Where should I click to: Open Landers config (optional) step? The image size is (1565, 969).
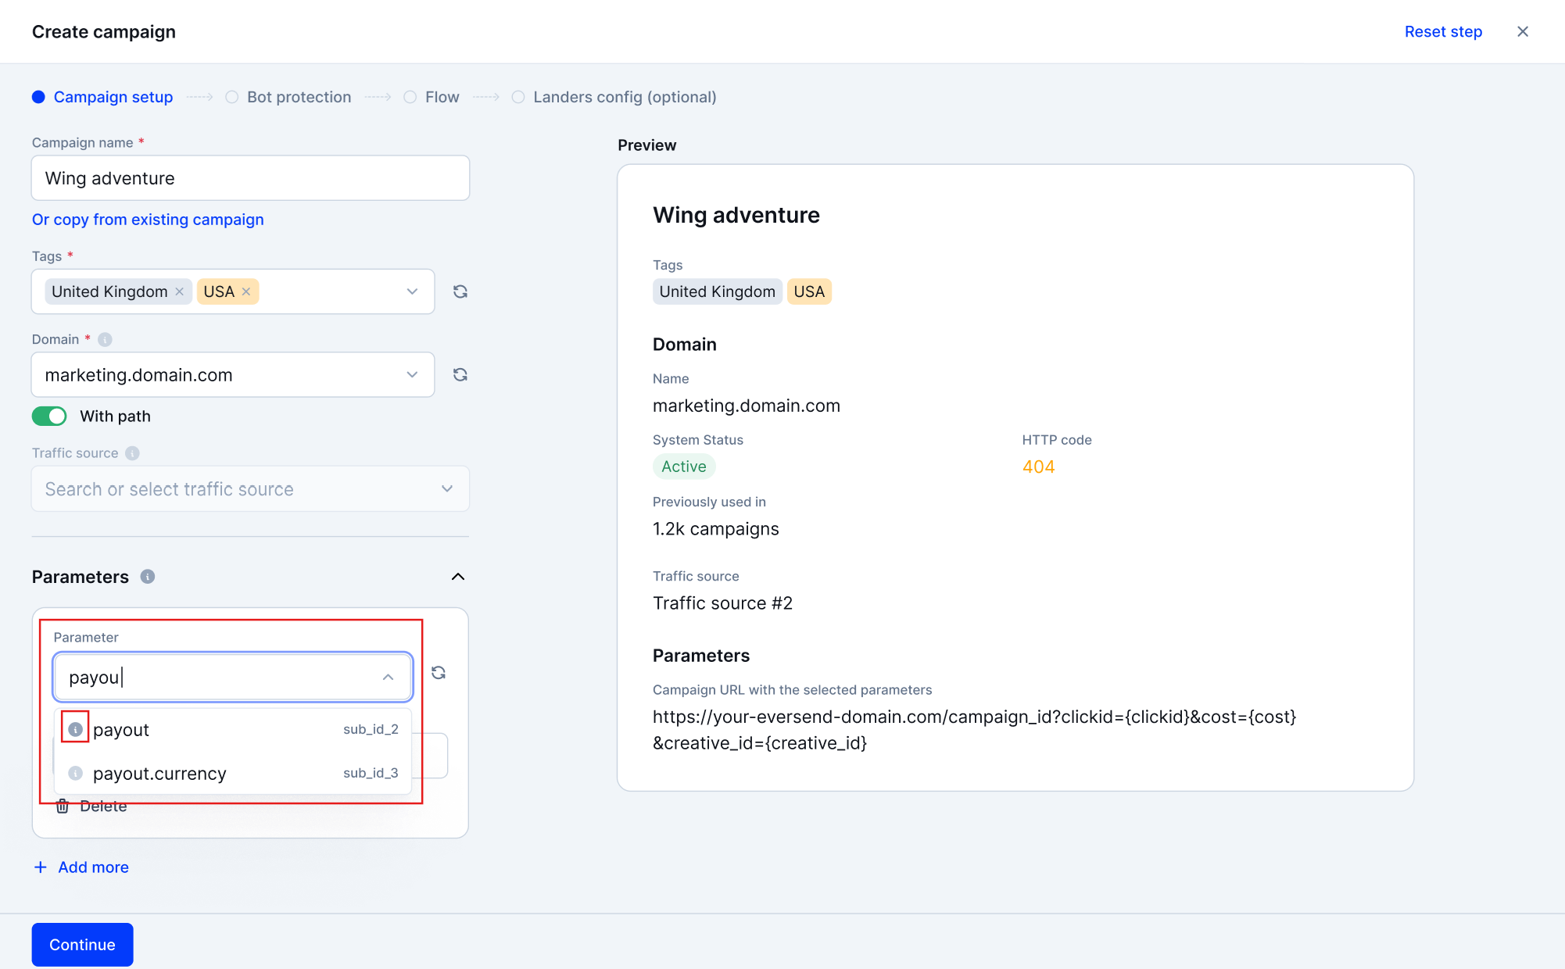(x=614, y=97)
